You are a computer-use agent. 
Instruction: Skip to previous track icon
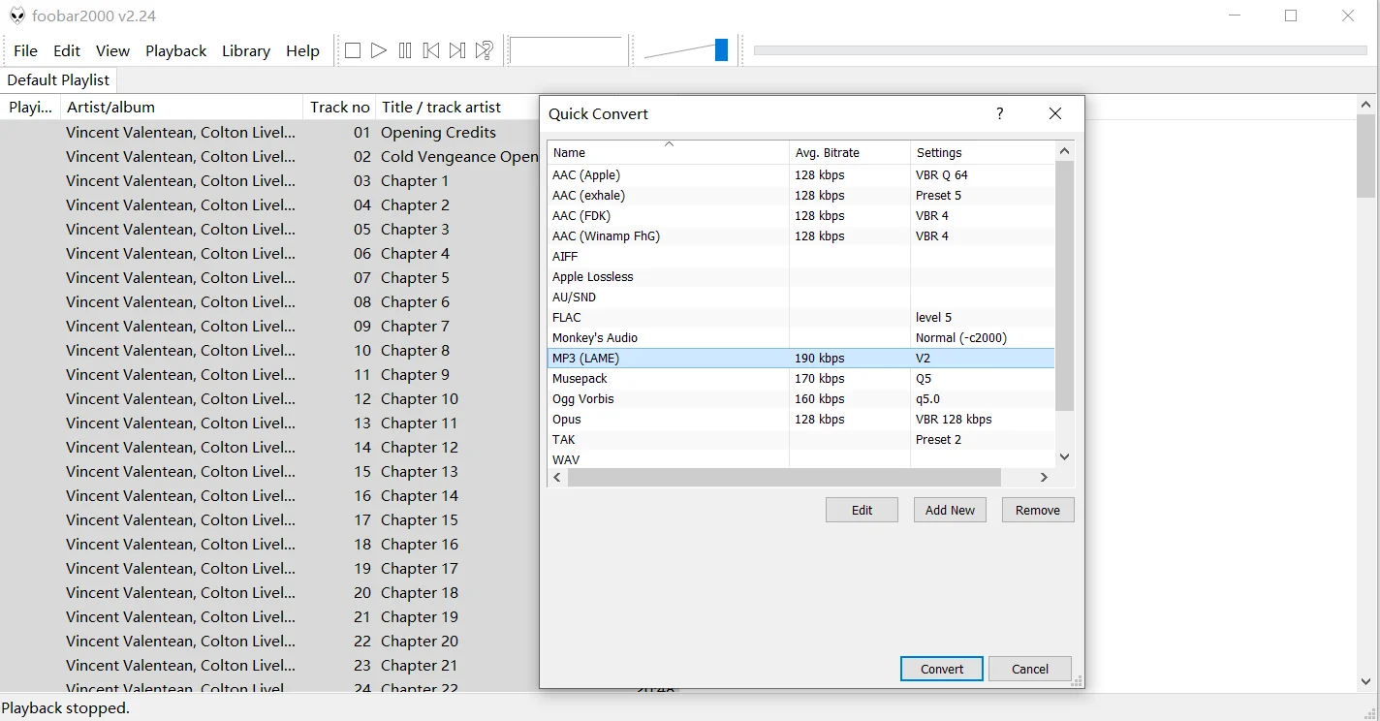(x=431, y=50)
